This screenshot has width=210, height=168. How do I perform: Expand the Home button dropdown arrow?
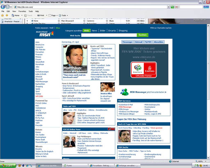pyautogui.click(x=22, y=15)
